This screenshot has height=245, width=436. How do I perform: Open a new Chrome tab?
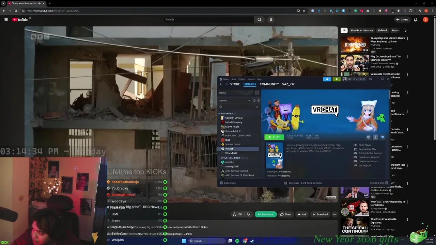pyautogui.click(x=50, y=3)
